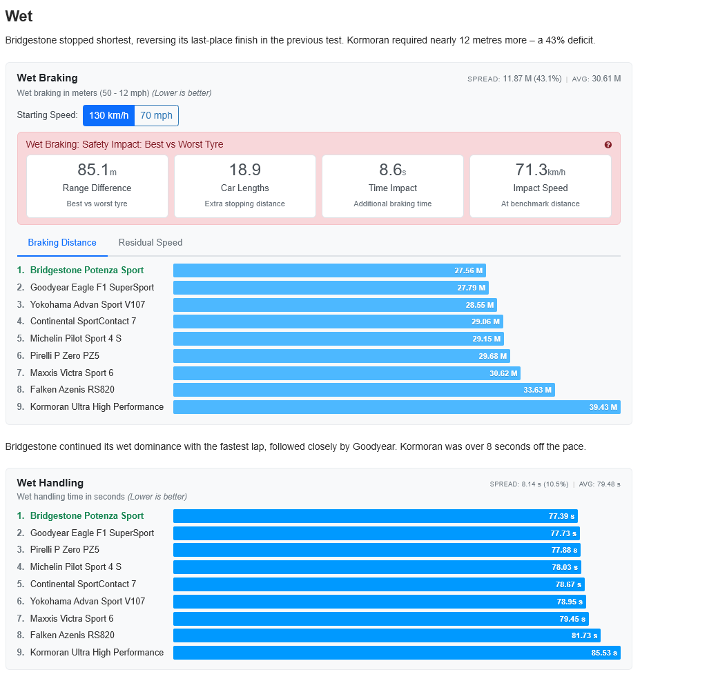718x681 pixels.
Task: Click the help question mark icon
Action: click(608, 145)
